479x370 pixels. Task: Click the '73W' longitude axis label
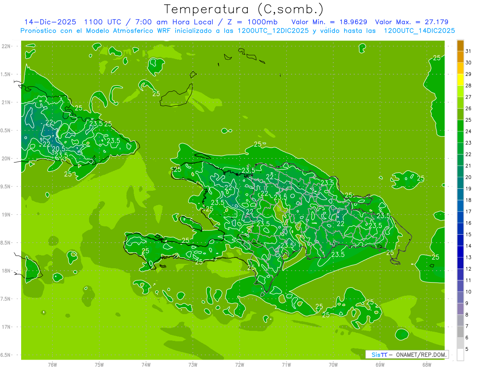tap(193, 364)
